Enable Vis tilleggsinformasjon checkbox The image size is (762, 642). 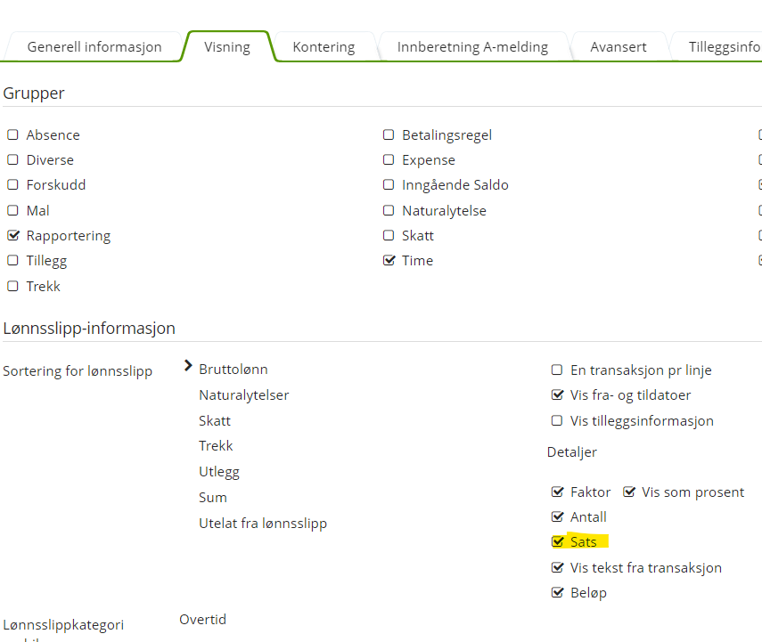pyautogui.click(x=557, y=421)
